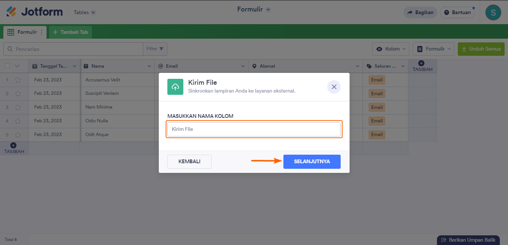Viewport: 508px width, 245px height.
Task: Tick the select-all rows checkbox
Action: (x=7, y=66)
